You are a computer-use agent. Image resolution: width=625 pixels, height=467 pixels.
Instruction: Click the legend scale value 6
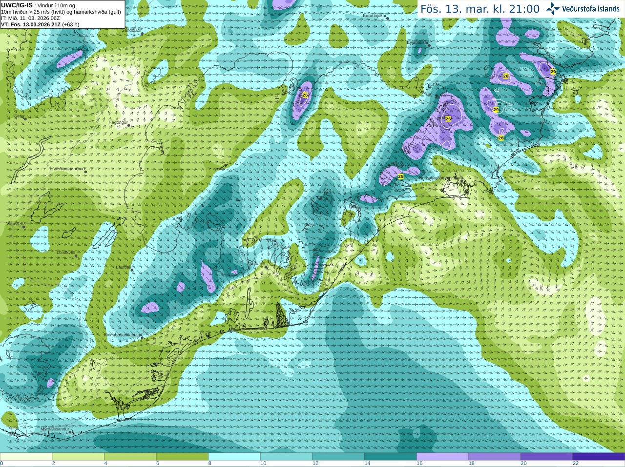[158, 464]
